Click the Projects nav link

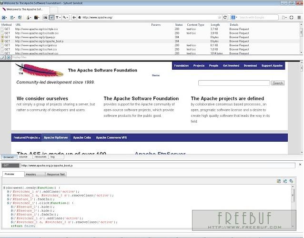[199, 66]
